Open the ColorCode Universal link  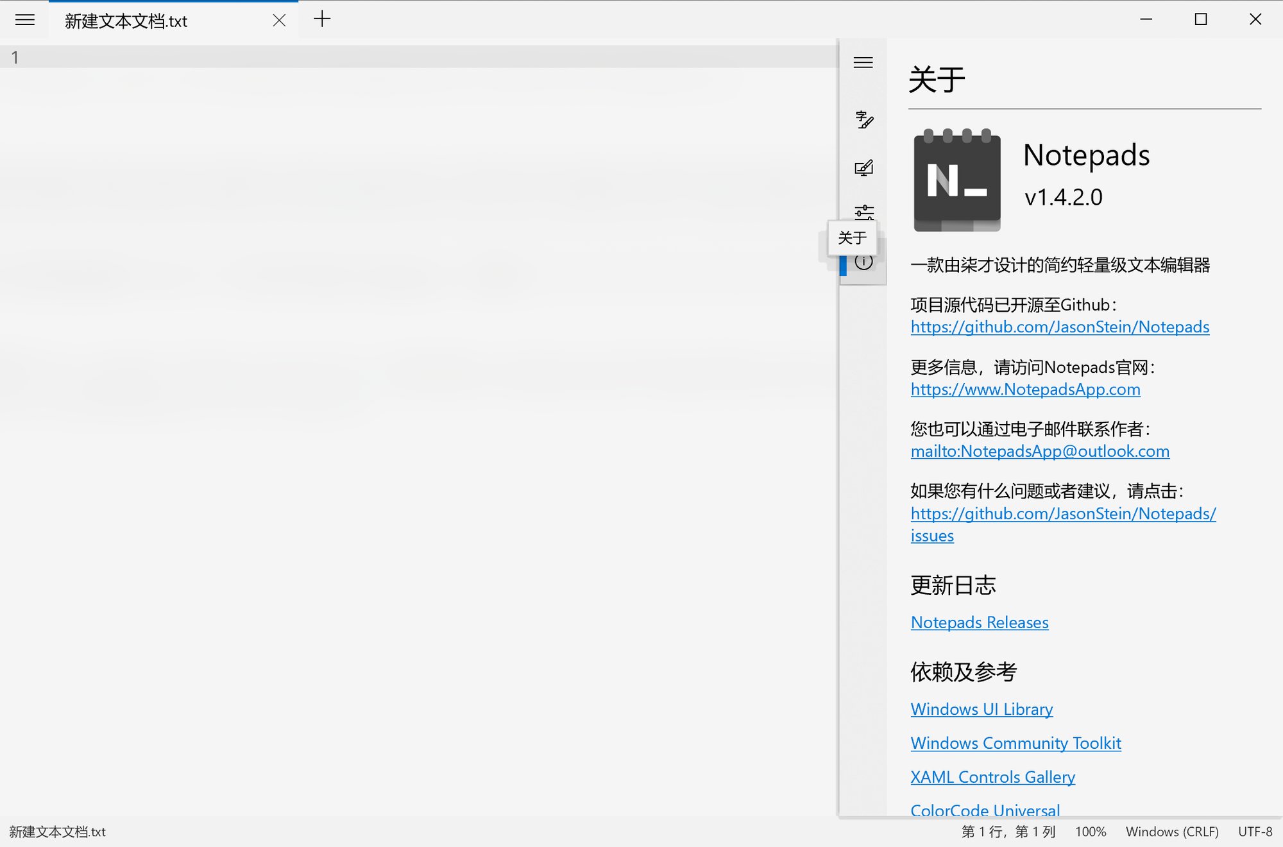985,810
